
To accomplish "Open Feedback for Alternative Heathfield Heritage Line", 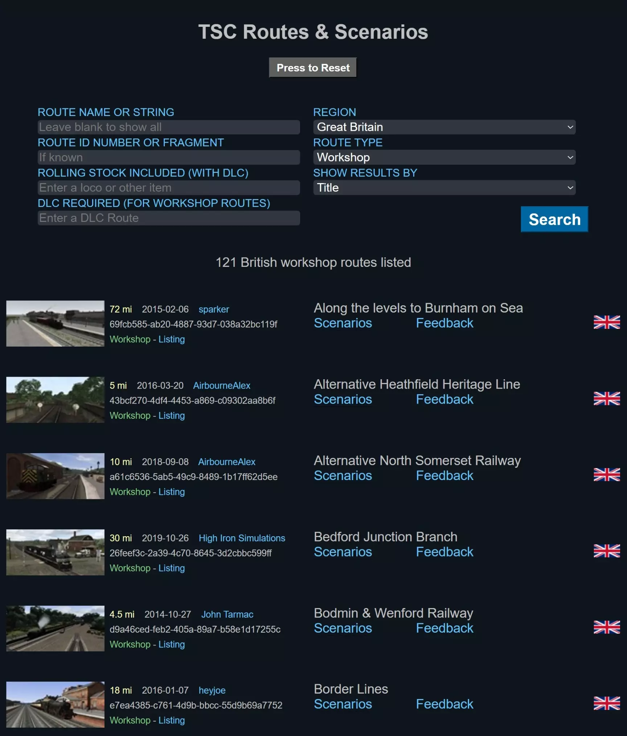I will [x=444, y=399].
